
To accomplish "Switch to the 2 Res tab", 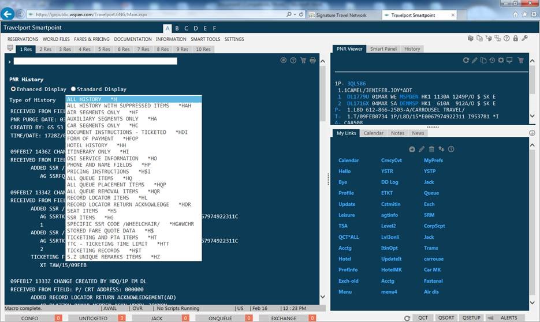I will 45,49.
